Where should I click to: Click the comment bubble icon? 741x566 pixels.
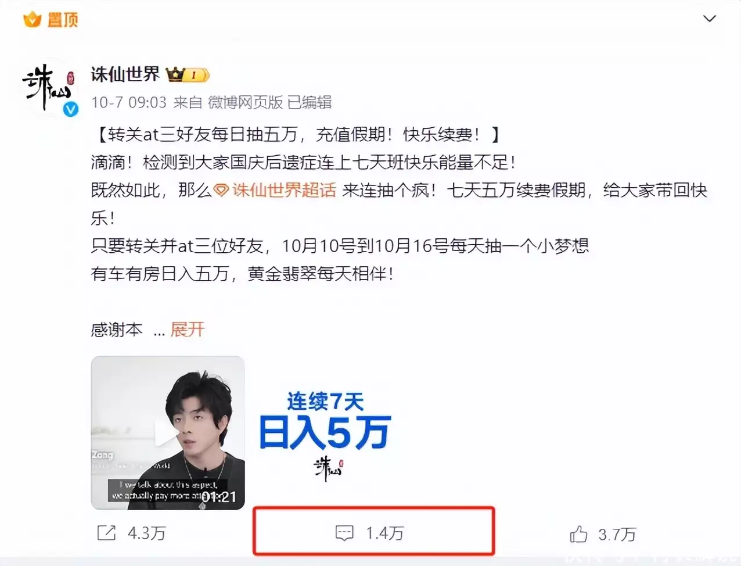(x=344, y=533)
